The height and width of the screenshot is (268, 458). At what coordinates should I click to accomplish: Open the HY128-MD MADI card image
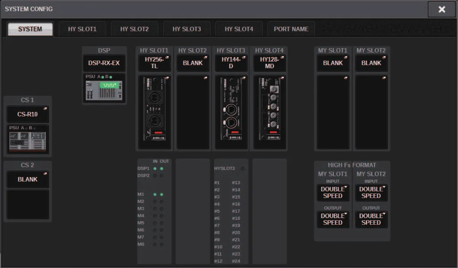pyautogui.click(x=270, y=112)
